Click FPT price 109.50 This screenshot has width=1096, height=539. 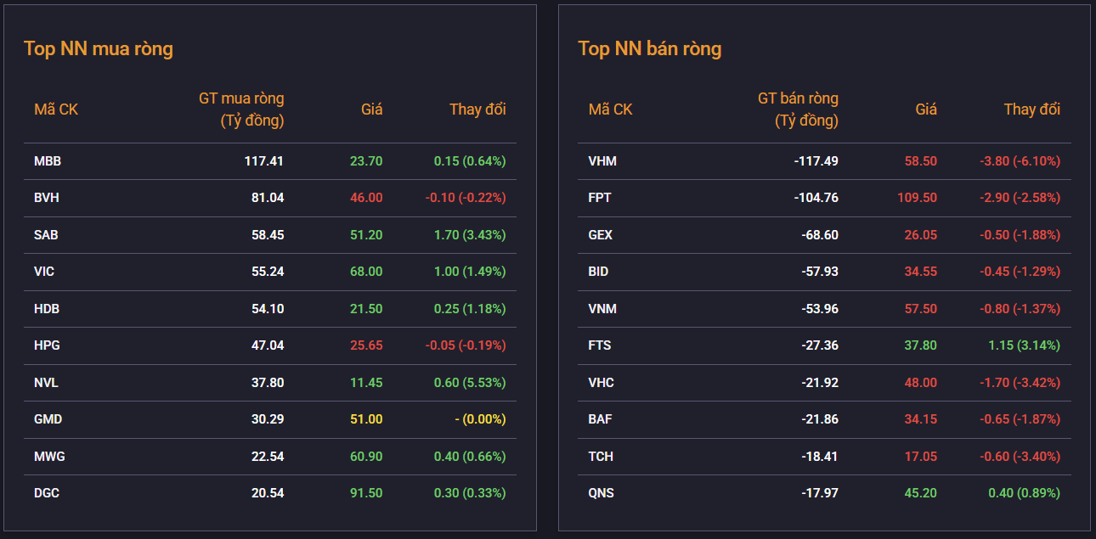pos(917,198)
